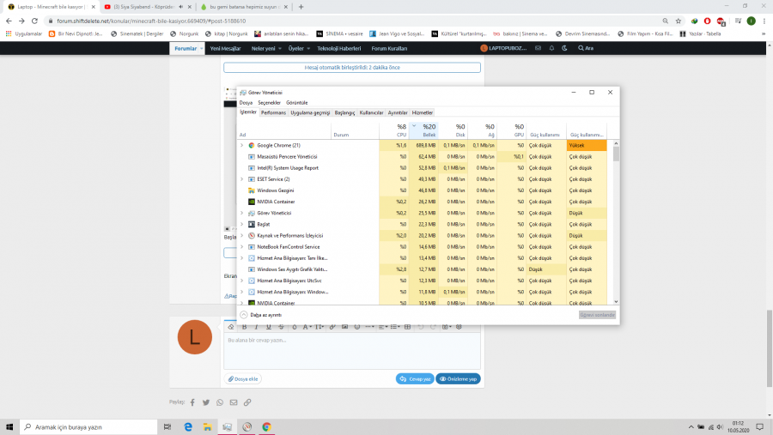Collapse details with Daha az ayrıntı
773x435 pixels.
coord(261,315)
